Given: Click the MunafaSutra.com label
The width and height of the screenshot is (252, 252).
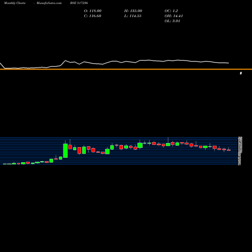Looking at the screenshot, I should coord(49,3).
